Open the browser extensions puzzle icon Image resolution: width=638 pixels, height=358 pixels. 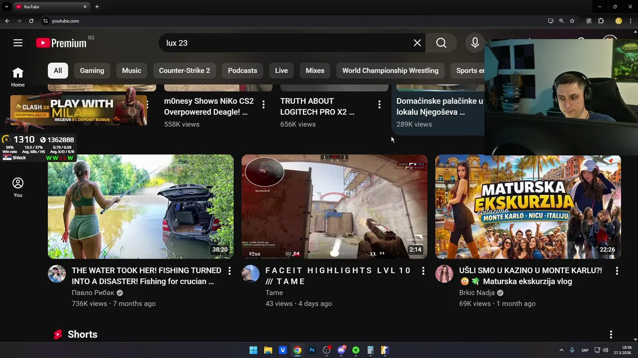[x=601, y=21]
